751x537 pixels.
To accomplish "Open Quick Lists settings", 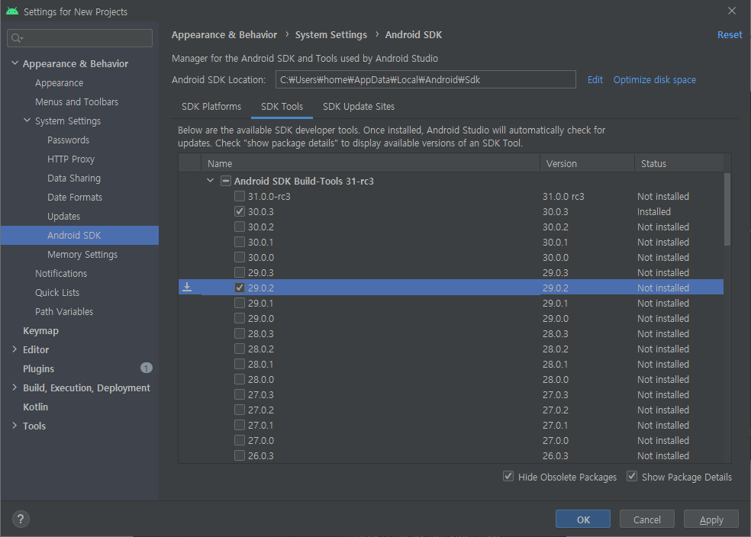I will (x=57, y=292).
